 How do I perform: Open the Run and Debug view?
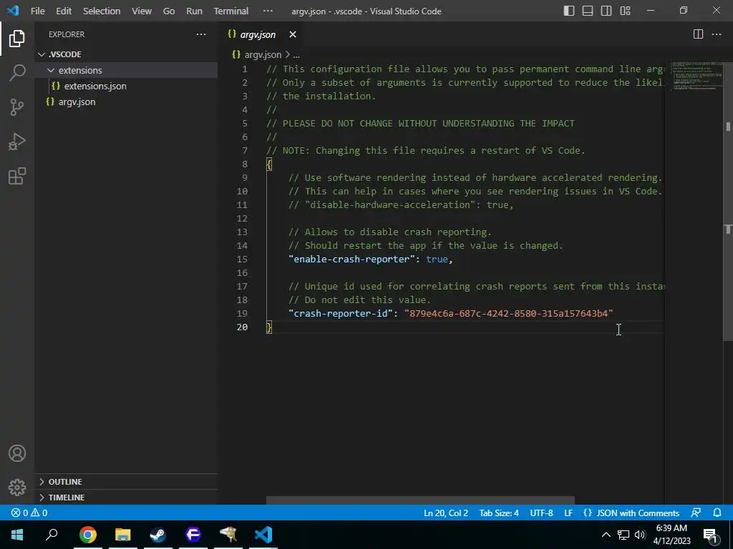[x=17, y=142]
